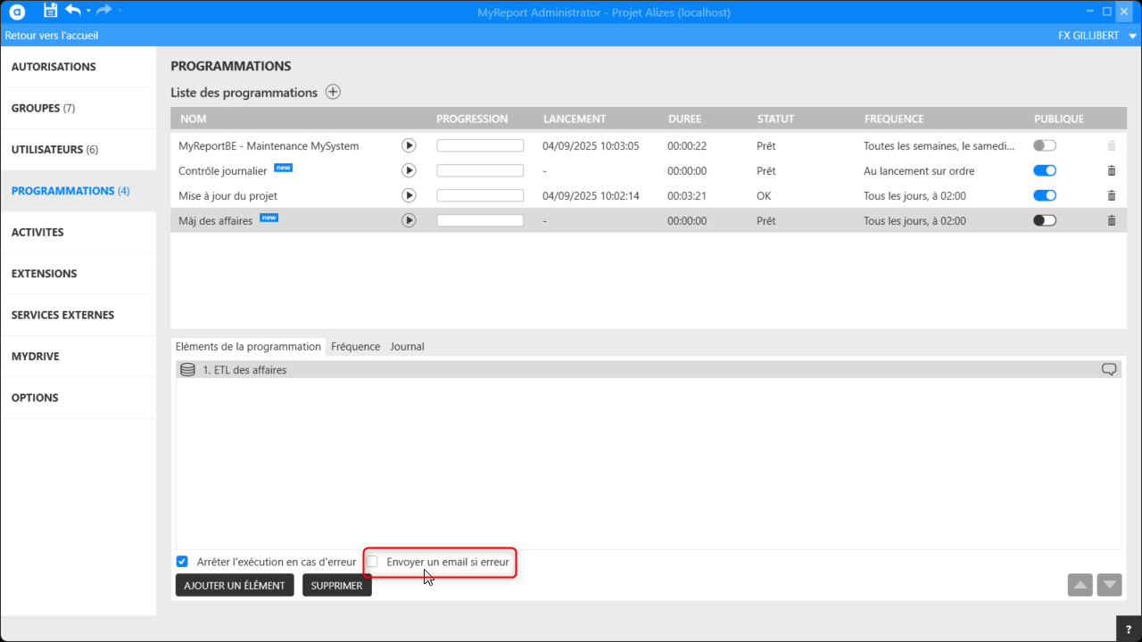Screen dimensions: 1142x642
Task: Toggle public switch for Màj des affaires
Action: [1044, 220]
